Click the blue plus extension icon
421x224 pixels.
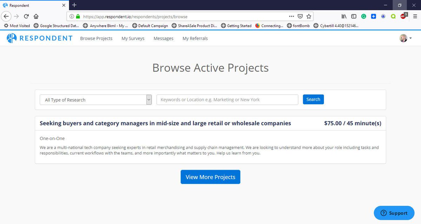click(374, 16)
